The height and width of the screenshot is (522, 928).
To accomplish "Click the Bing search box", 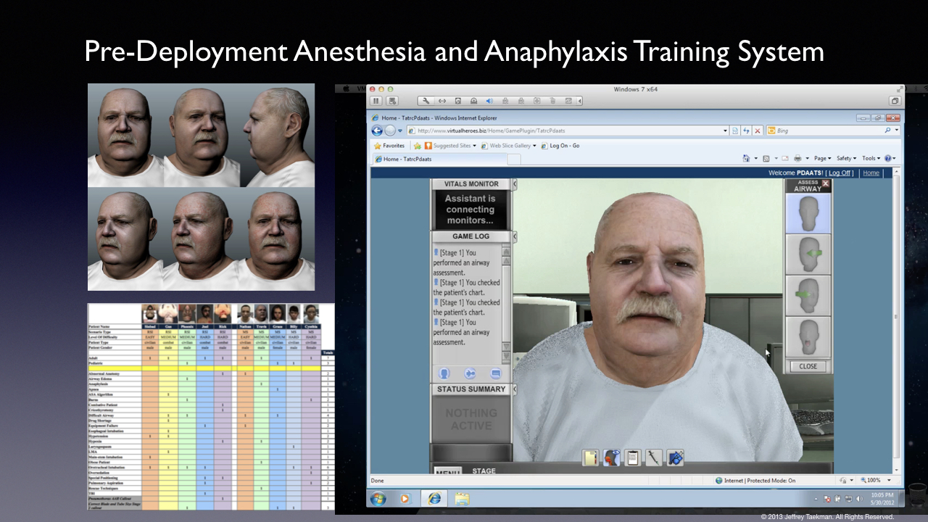I will [x=828, y=130].
